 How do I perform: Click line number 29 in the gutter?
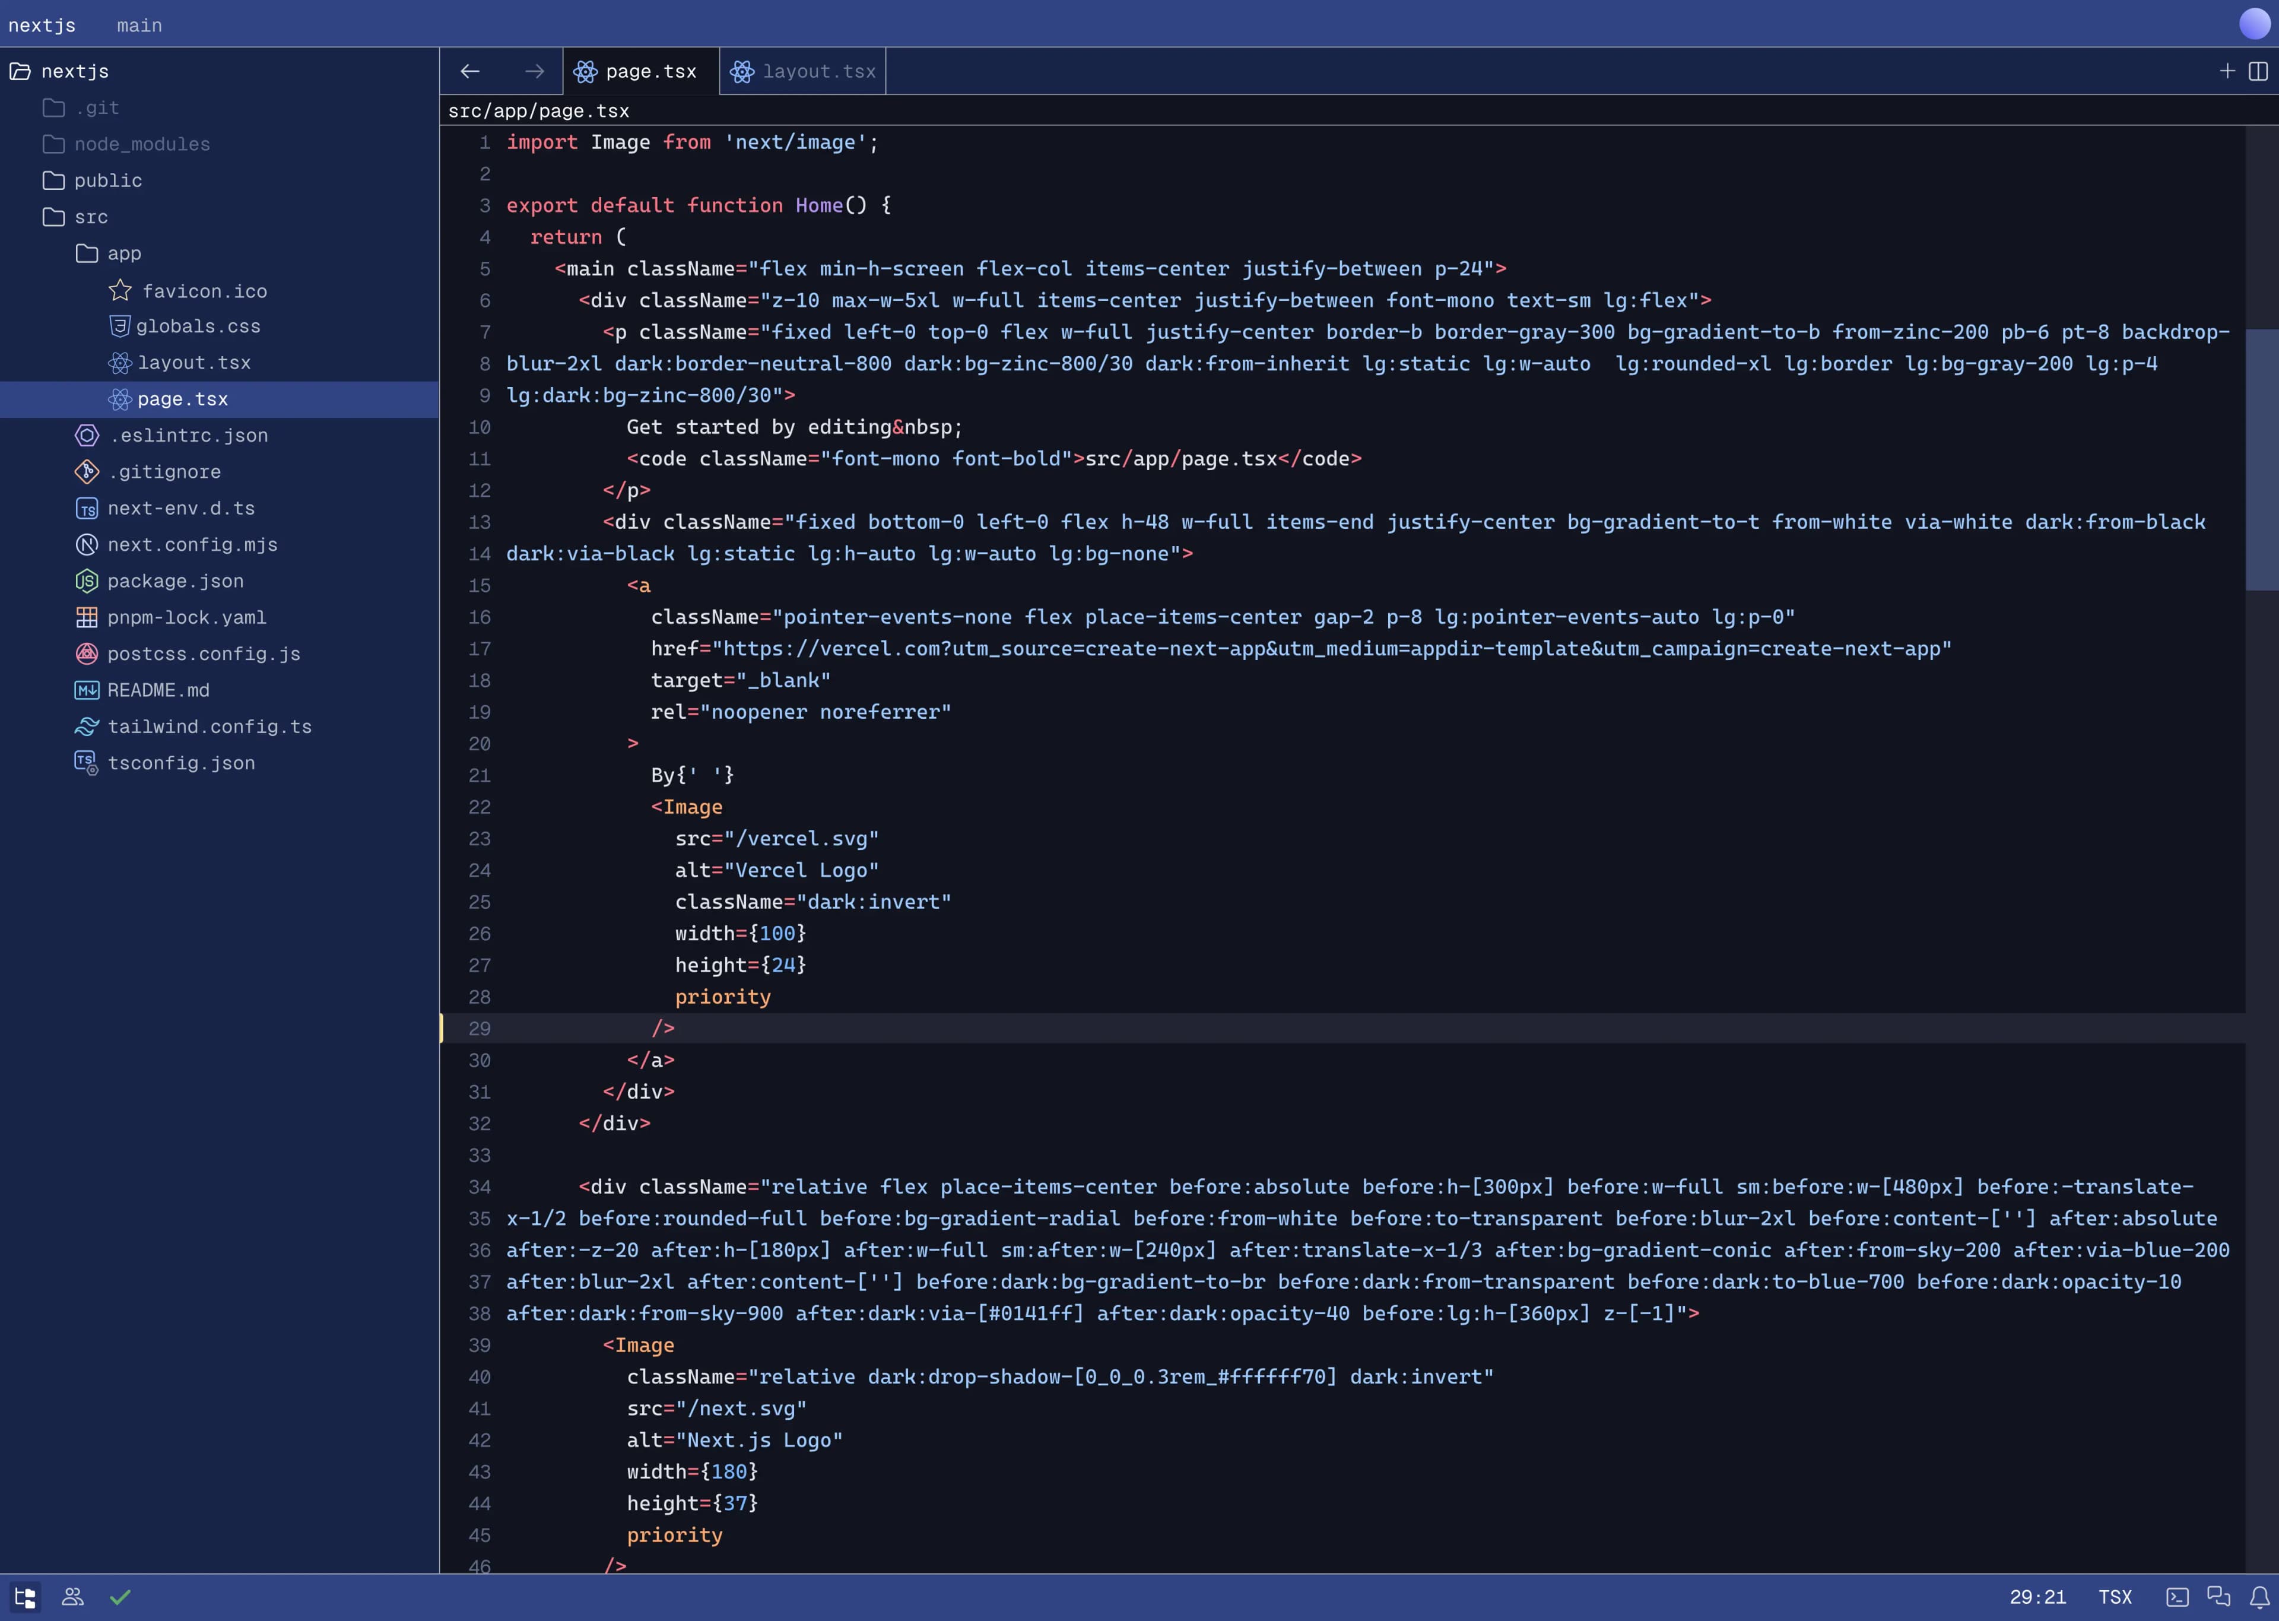tap(479, 1028)
